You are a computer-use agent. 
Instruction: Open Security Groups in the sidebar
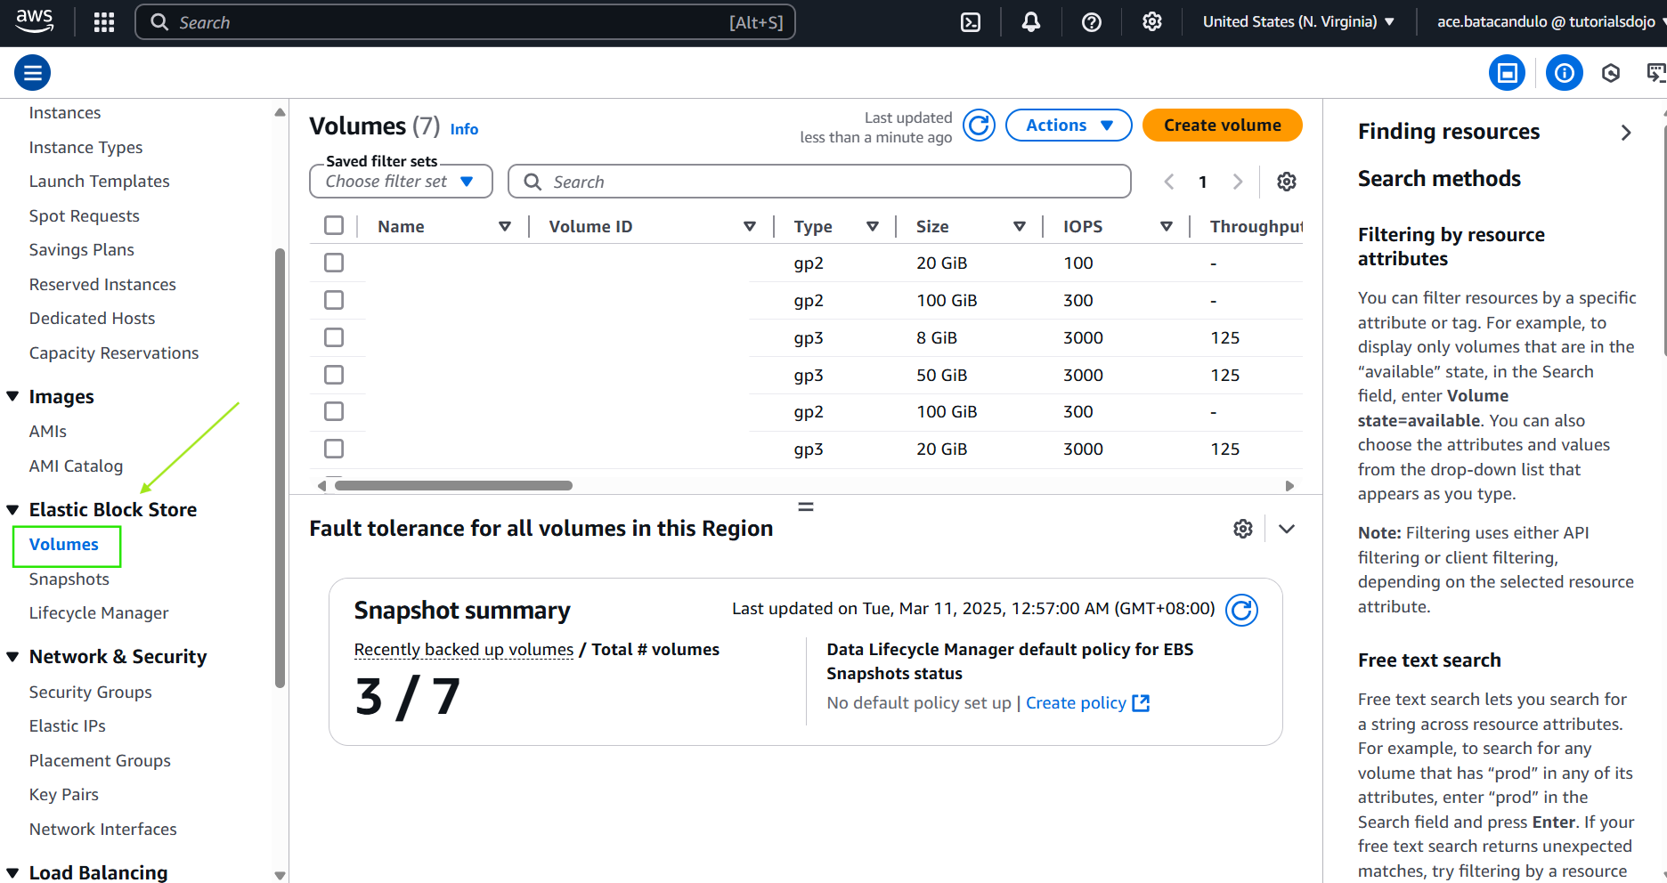pos(91,693)
